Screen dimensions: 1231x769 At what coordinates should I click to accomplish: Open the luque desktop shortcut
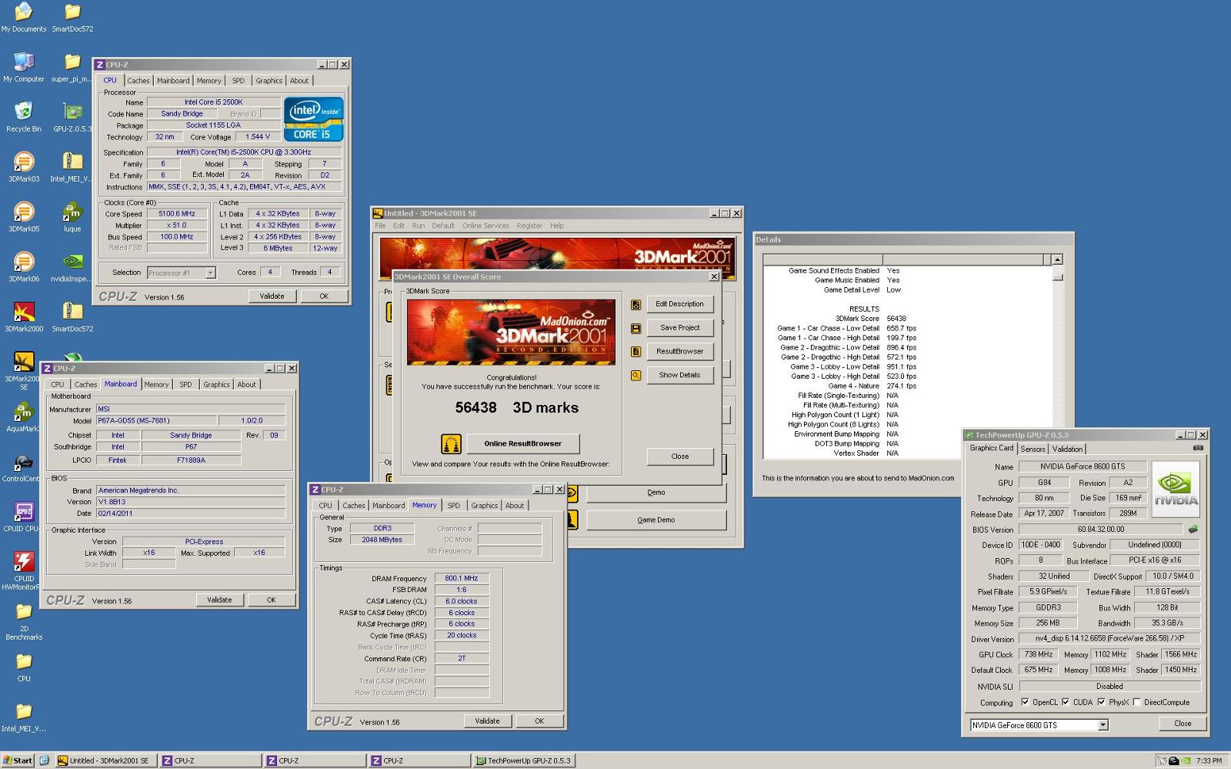[72, 217]
